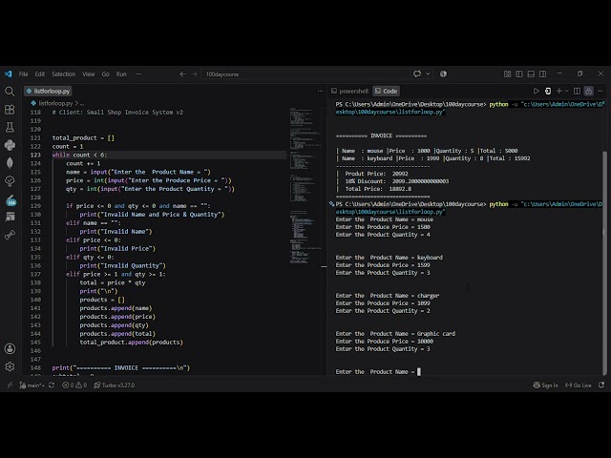The height and width of the screenshot is (458, 611).
Task: Click 'Total Price: 18892.8' in terminal
Action: coord(378,189)
